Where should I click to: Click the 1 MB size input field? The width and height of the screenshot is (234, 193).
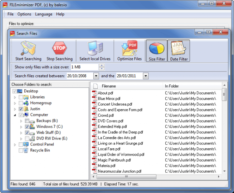point(84,67)
